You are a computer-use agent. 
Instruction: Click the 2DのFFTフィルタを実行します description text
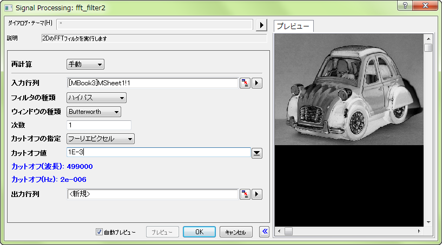[x=75, y=38]
